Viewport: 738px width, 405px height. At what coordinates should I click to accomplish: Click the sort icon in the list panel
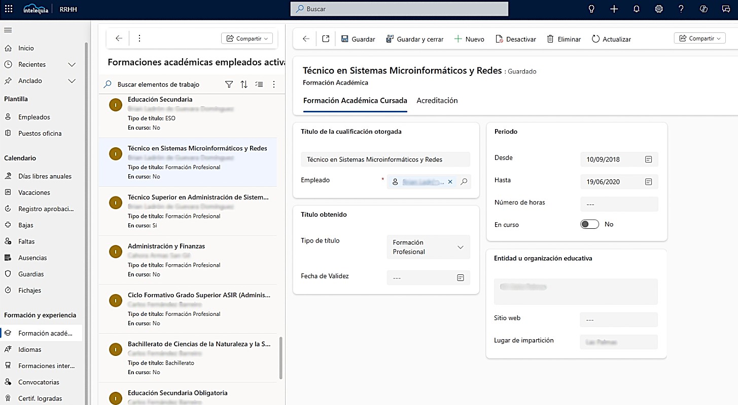244,84
